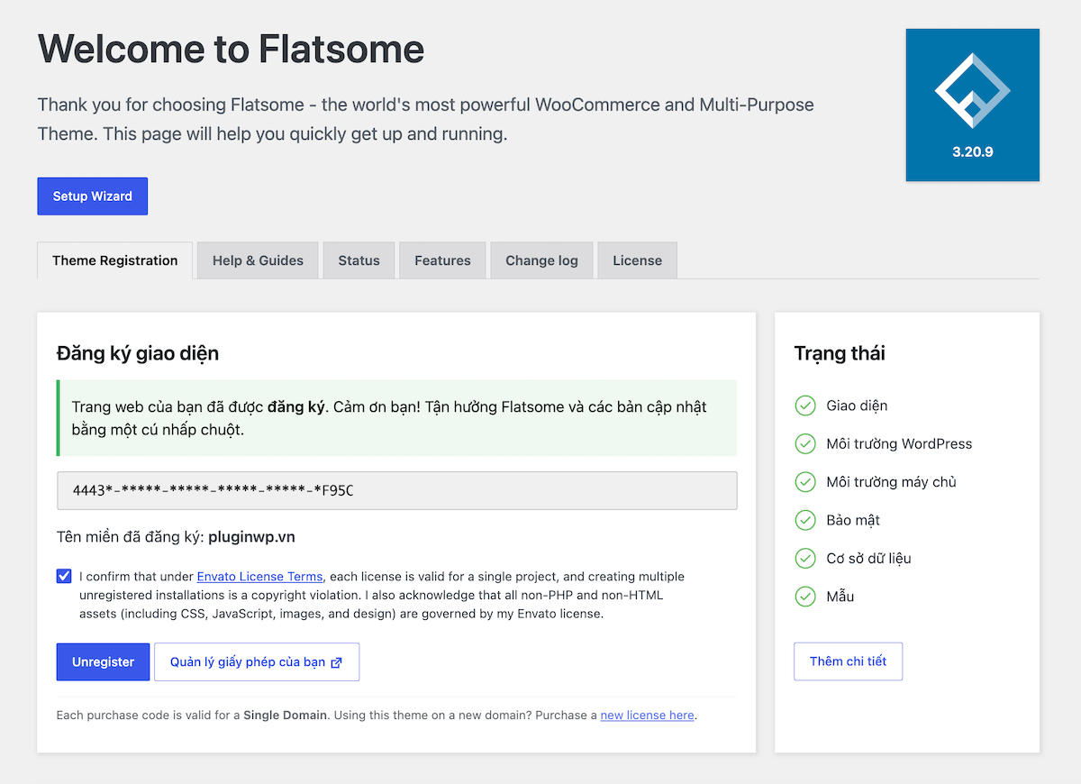Screen dimensions: 1081x784
Task: Click the Trạng thái heading
Action: (x=840, y=353)
